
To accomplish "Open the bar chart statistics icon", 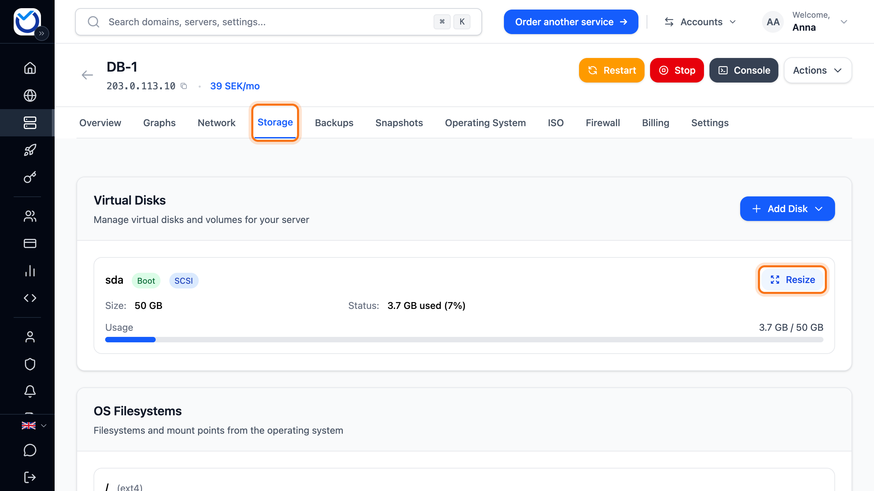I will click(x=30, y=271).
